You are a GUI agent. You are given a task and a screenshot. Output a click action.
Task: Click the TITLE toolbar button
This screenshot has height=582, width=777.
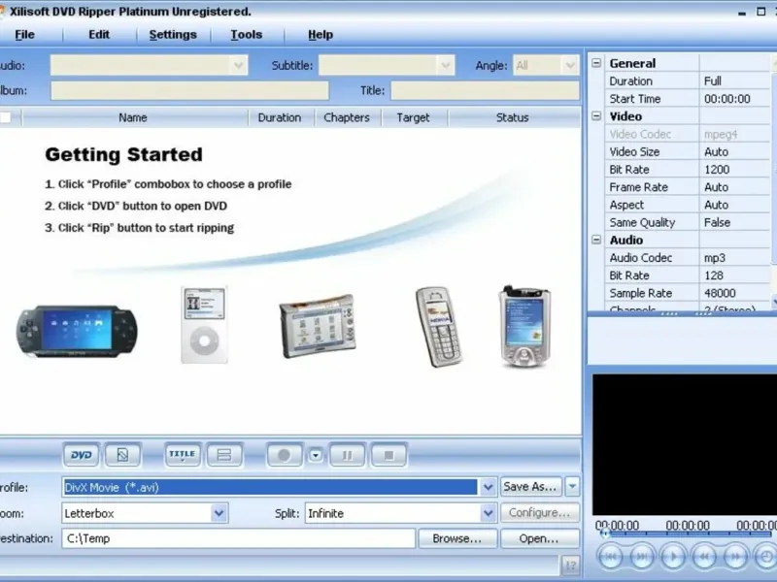[x=183, y=455]
